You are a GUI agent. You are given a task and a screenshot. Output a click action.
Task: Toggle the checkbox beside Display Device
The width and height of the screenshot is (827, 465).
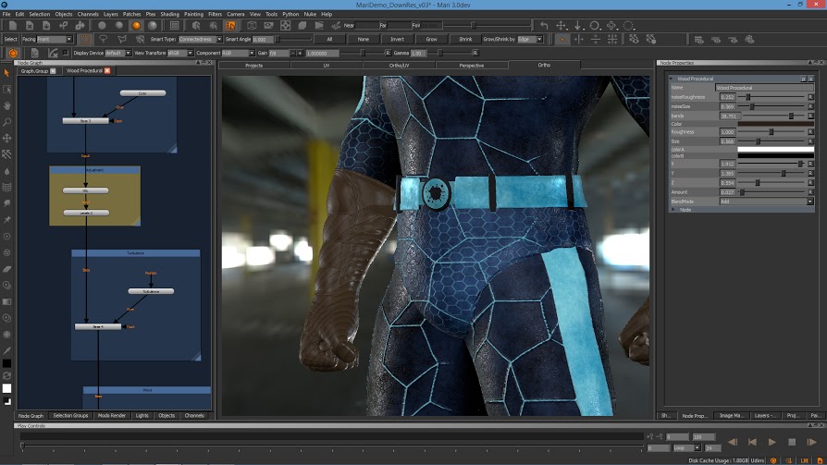(x=68, y=54)
